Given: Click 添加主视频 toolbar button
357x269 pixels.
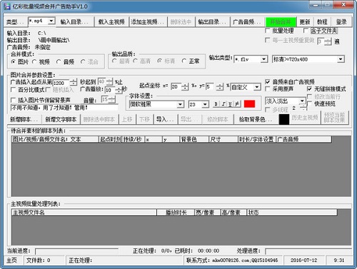Looking at the screenshot, I should coord(148,22).
